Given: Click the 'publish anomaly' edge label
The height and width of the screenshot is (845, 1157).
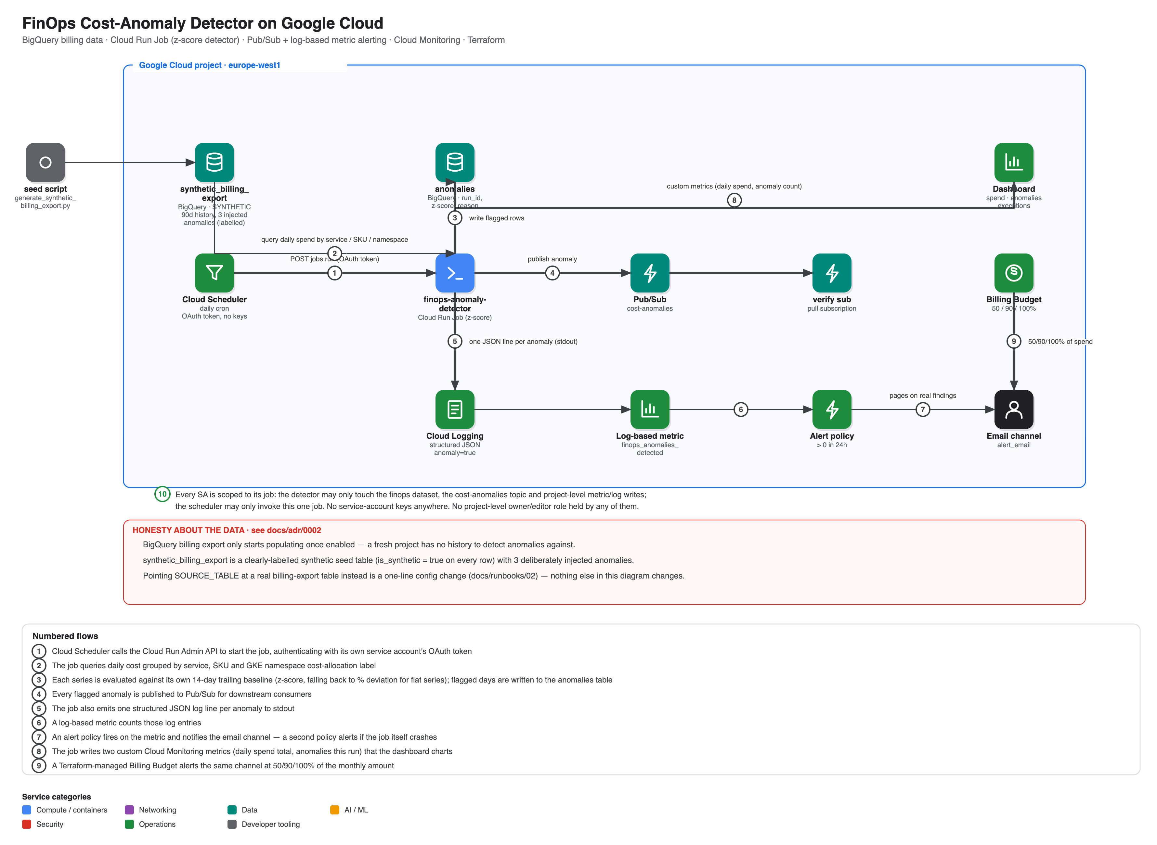Looking at the screenshot, I should (x=552, y=259).
